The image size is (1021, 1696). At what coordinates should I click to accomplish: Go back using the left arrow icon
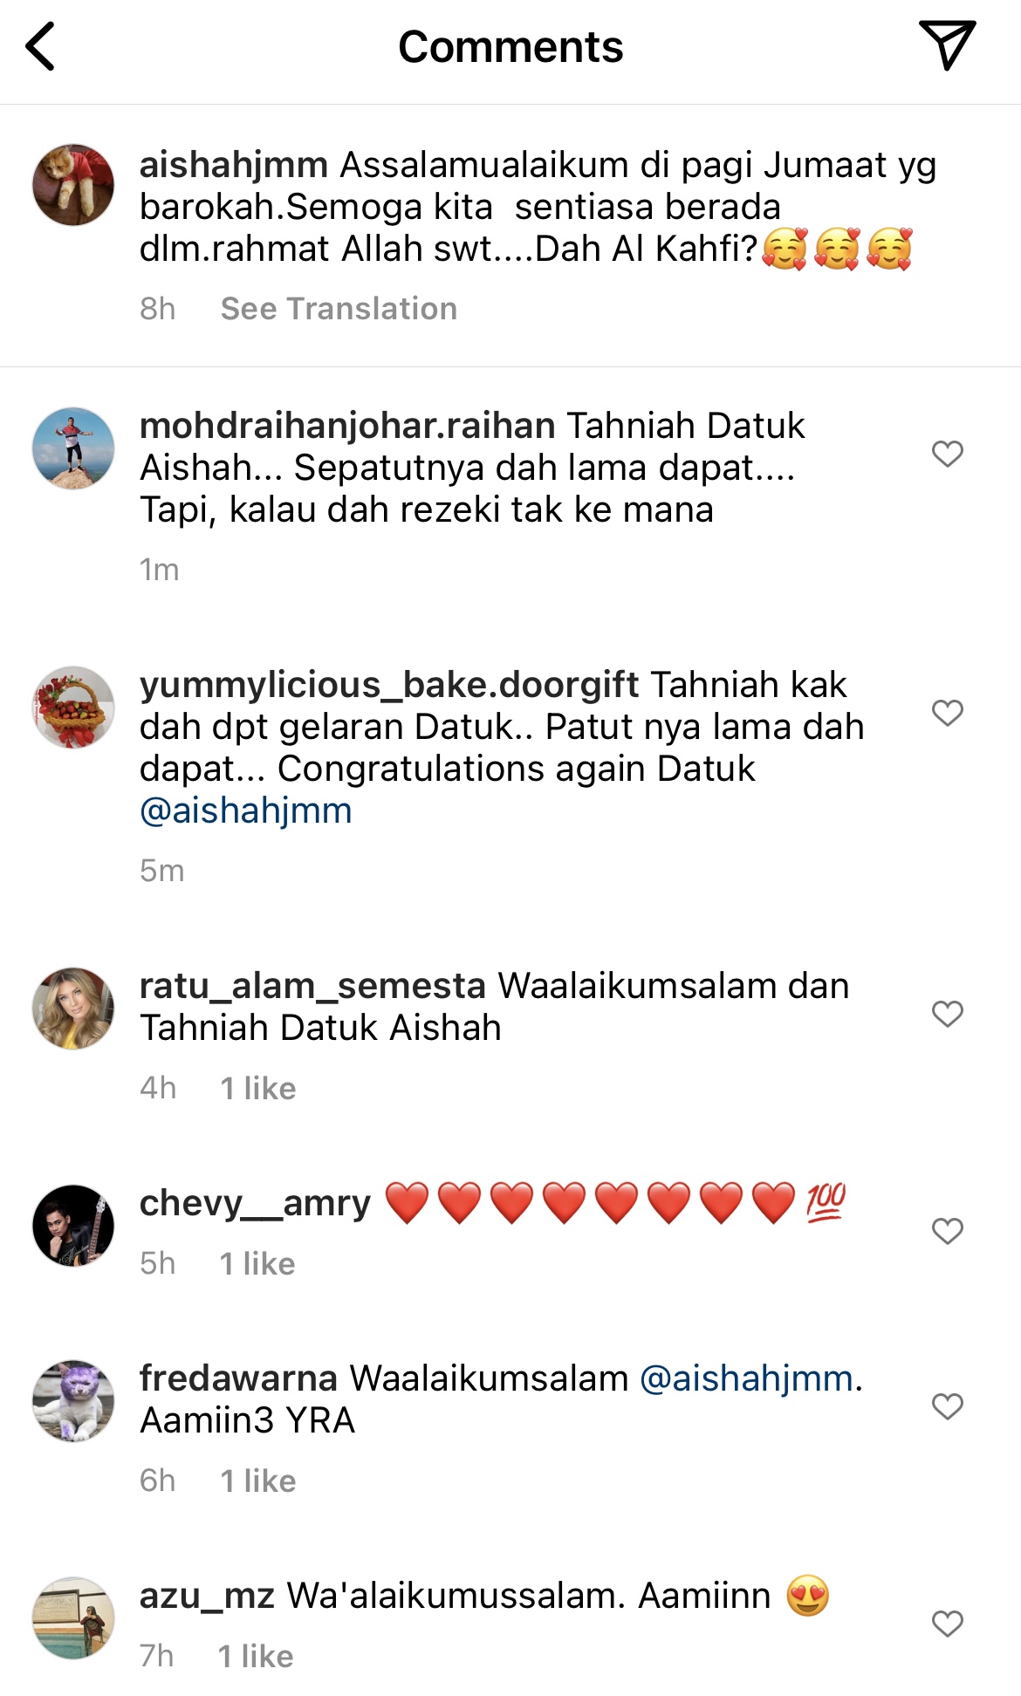[x=41, y=46]
